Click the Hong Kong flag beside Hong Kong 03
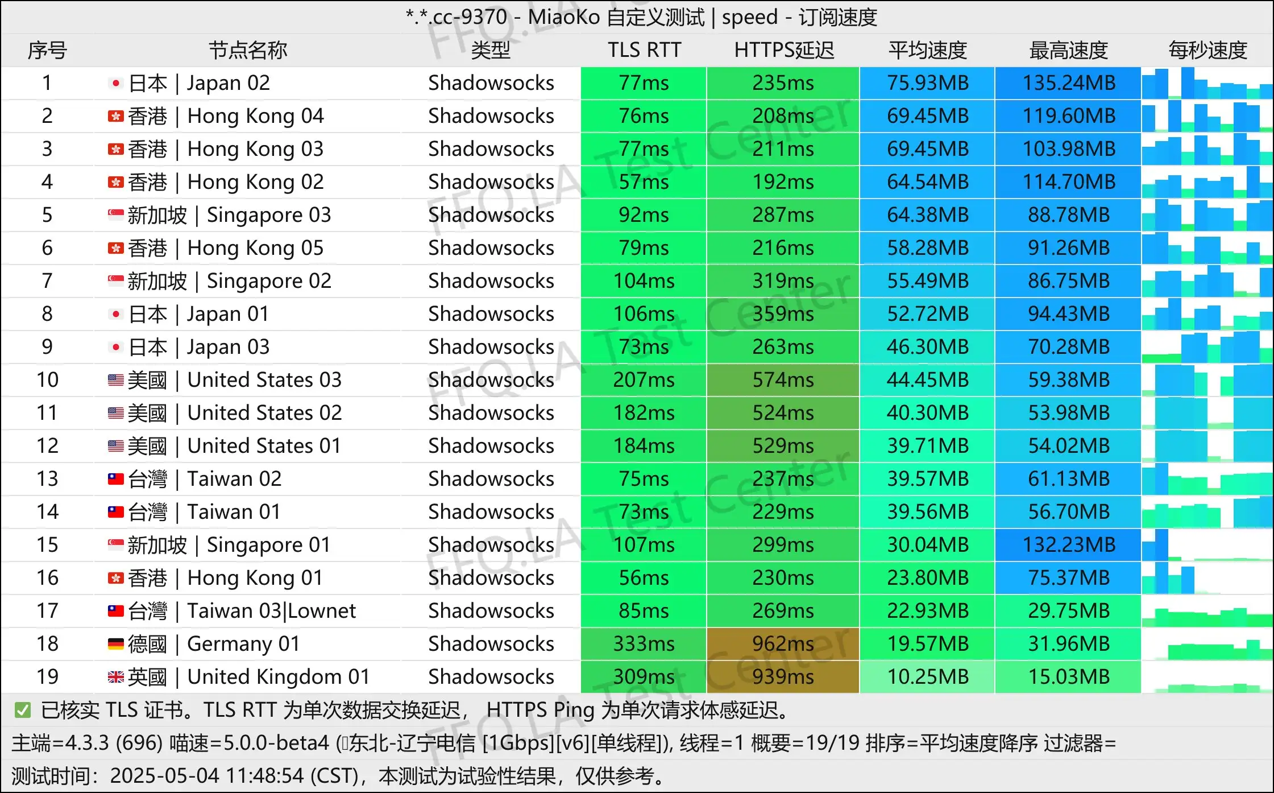 pyautogui.click(x=116, y=150)
